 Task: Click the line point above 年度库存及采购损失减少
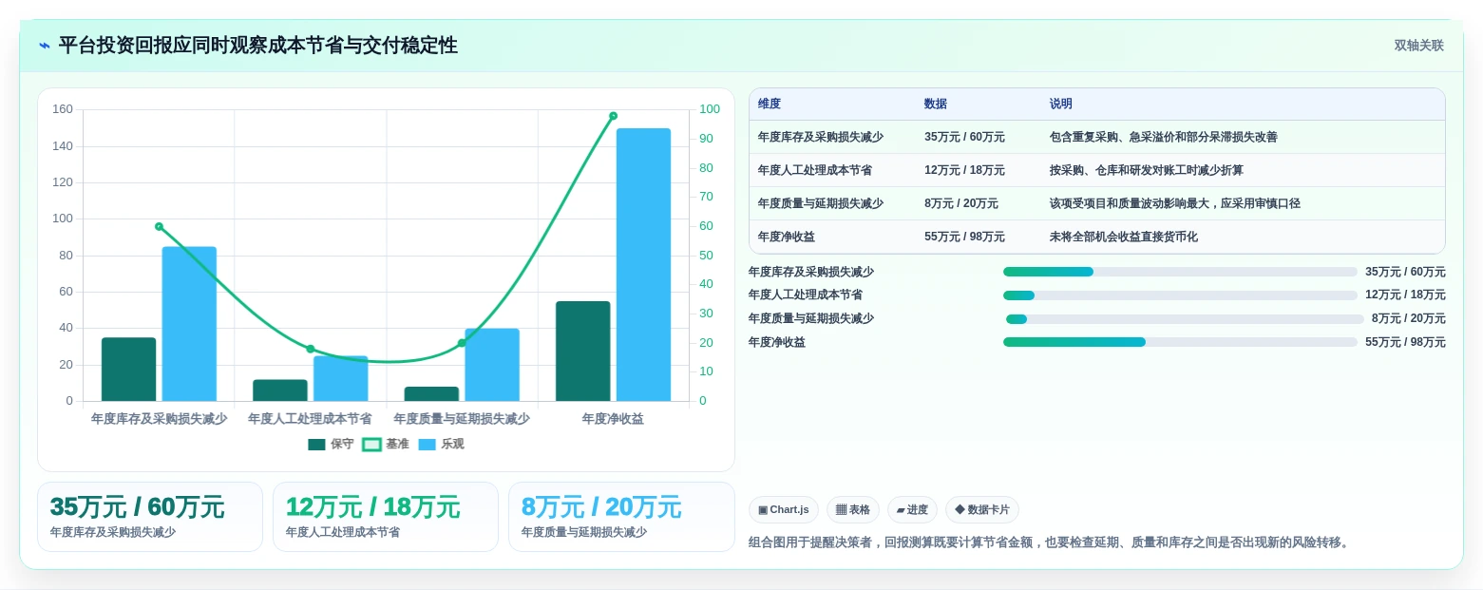(x=159, y=226)
